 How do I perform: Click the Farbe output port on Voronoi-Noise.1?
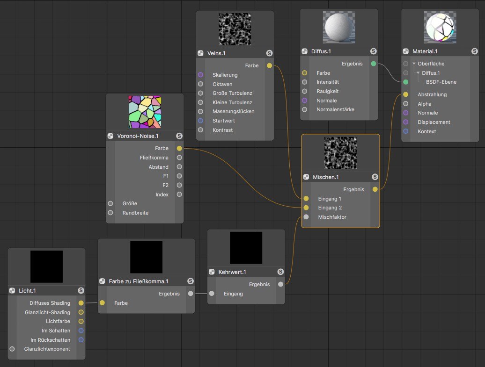pos(179,148)
